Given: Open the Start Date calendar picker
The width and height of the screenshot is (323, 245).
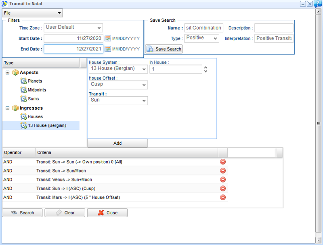Looking at the screenshot, I should tap(107, 38).
